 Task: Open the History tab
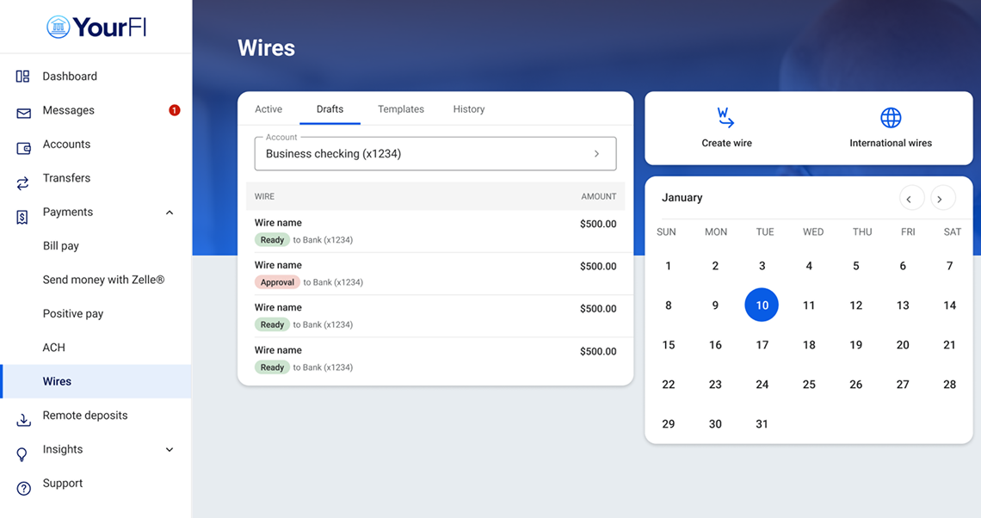tap(468, 109)
